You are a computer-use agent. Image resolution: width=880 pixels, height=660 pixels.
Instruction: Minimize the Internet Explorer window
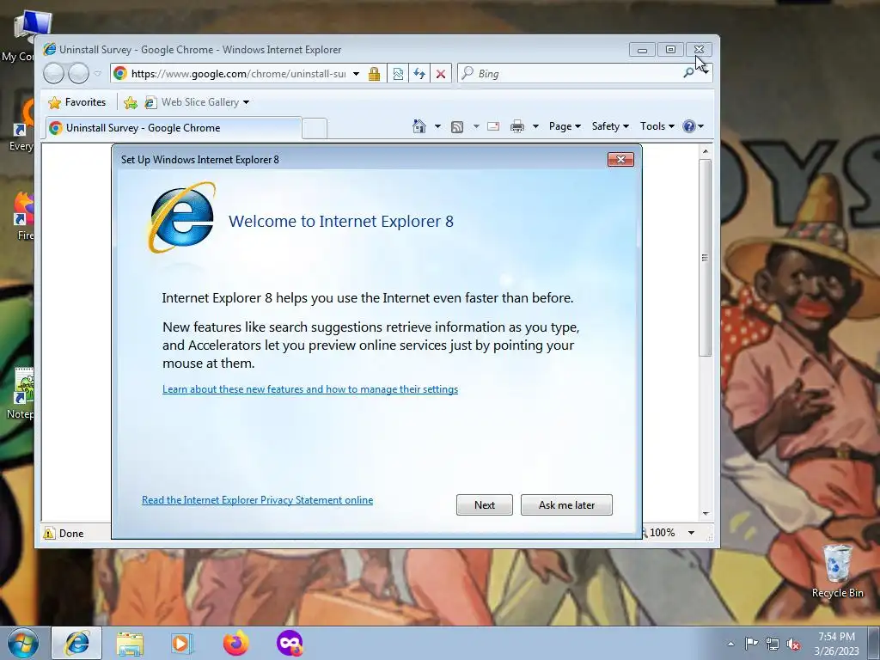click(x=642, y=49)
